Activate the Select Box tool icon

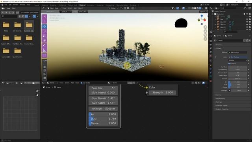click(x=44, y=17)
